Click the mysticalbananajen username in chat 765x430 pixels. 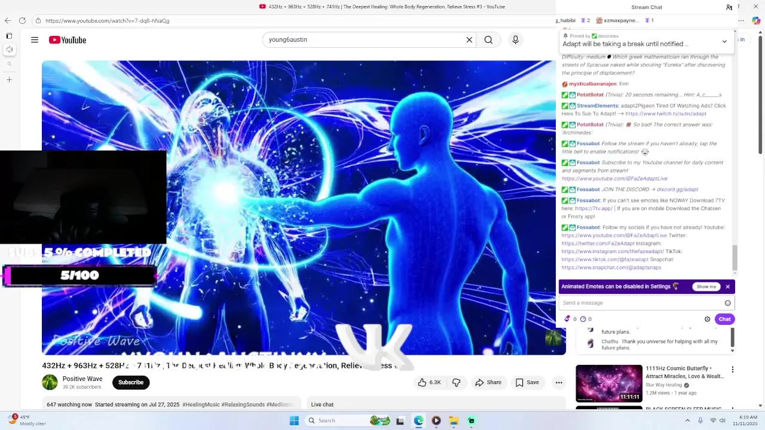point(592,84)
